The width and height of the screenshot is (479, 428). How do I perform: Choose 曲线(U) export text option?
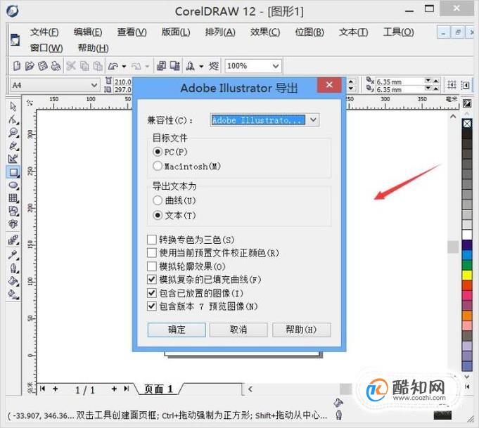[158, 200]
